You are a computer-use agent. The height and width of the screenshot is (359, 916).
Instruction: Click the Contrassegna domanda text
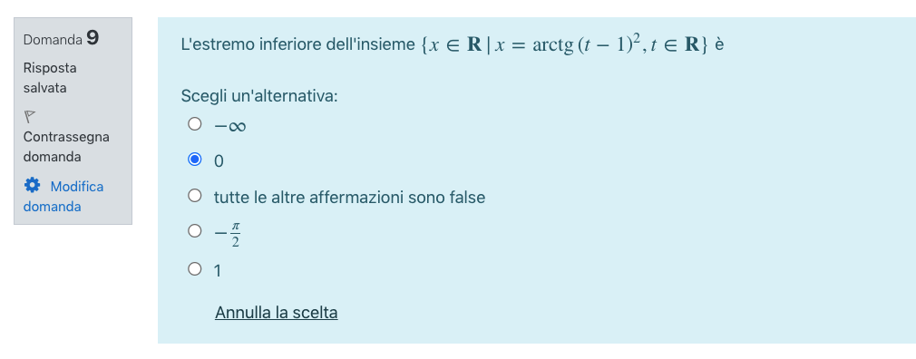[x=66, y=147]
